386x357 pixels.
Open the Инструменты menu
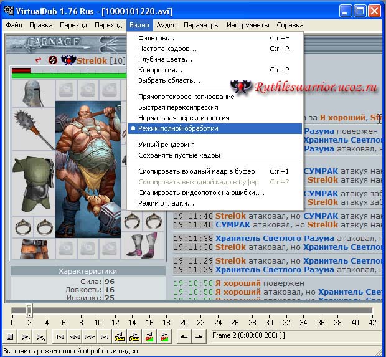point(248,25)
